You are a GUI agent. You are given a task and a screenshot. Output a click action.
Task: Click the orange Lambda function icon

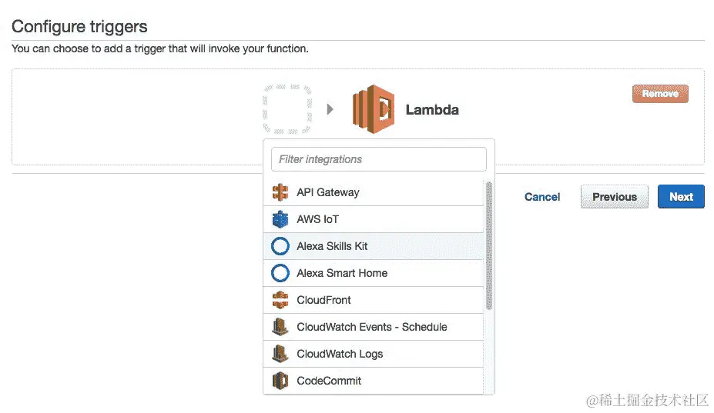[374, 109]
